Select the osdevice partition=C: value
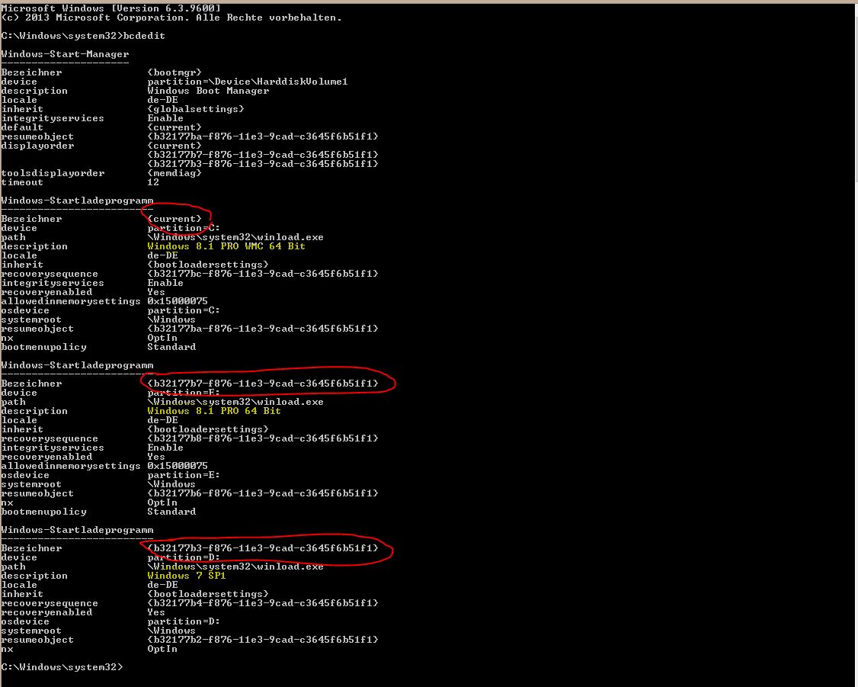858x687 pixels. 184,310
